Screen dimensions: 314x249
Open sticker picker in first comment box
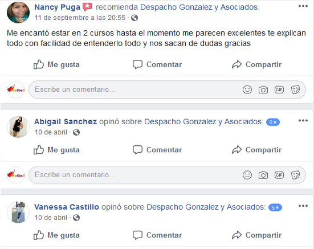click(x=295, y=89)
